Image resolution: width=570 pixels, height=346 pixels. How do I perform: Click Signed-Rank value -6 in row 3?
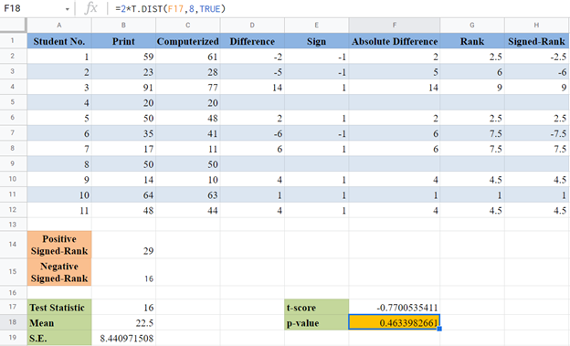pyautogui.click(x=537, y=72)
